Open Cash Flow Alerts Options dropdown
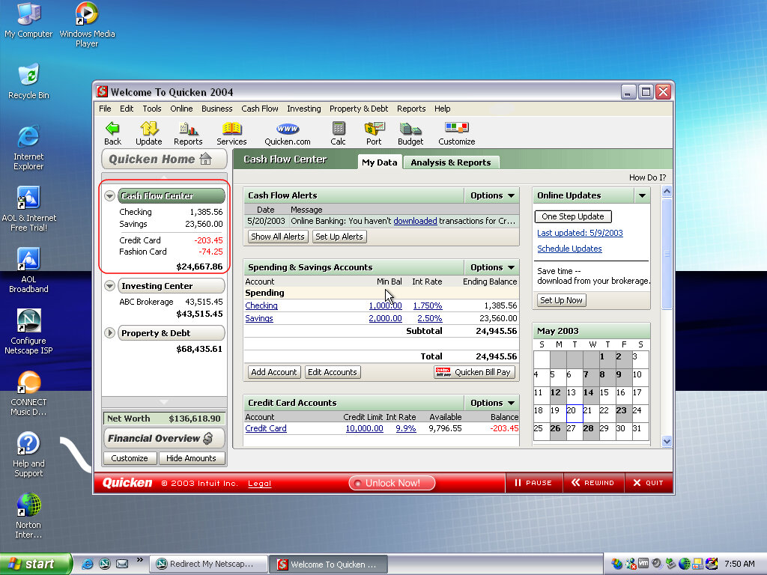Image resolution: width=767 pixels, height=575 pixels. coord(492,195)
